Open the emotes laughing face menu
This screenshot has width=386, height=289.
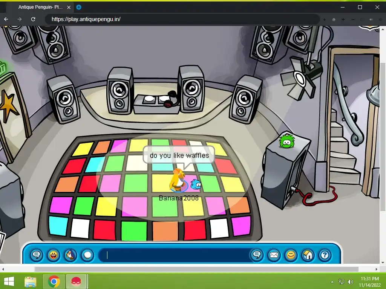coord(54,255)
